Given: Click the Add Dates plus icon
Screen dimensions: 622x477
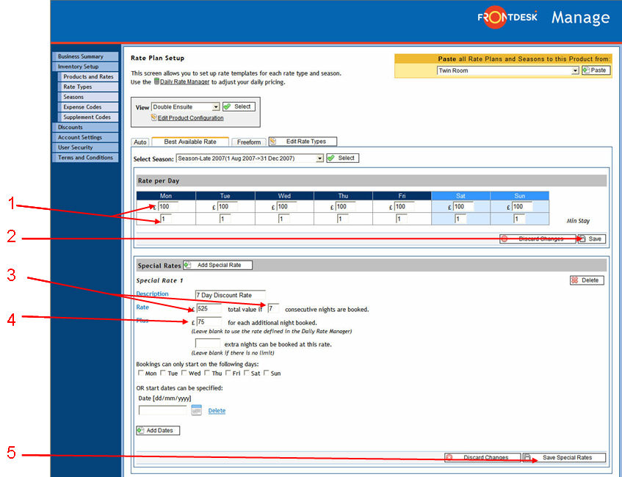Looking at the screenshot, I should pyautogui.click(x=142, y=430).
